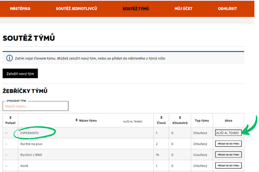The height and width of the screenshot is (172, 259).
Task: Go to Soutěž jednotlivců
Action: pyautogui.click(x=76, y=9)
